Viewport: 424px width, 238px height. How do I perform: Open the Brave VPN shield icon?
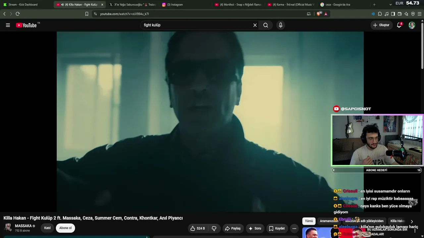[413, 14]
